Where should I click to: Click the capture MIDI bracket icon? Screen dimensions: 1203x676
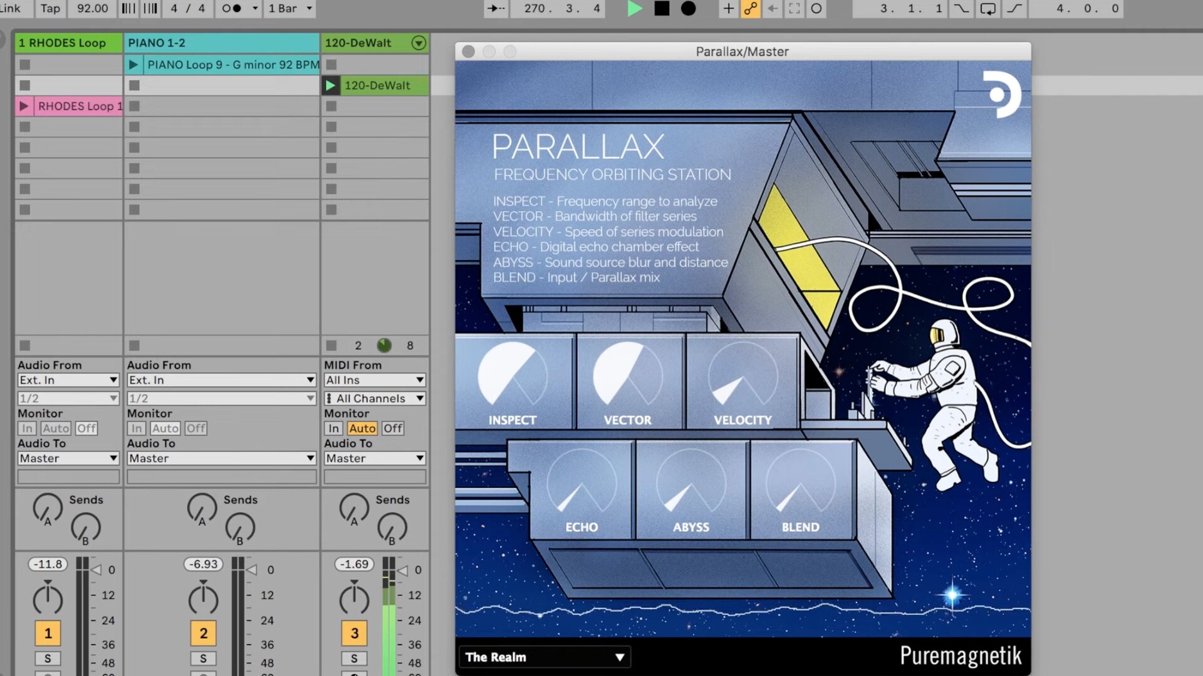[794, 9]
